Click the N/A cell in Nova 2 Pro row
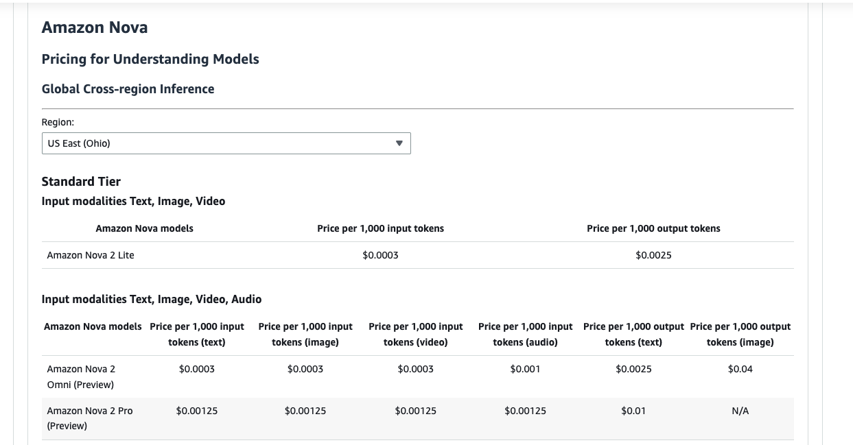 740,411
